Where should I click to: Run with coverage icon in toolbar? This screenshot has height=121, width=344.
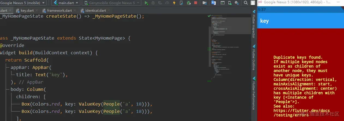pyautogui.click(x=160, y=3)
